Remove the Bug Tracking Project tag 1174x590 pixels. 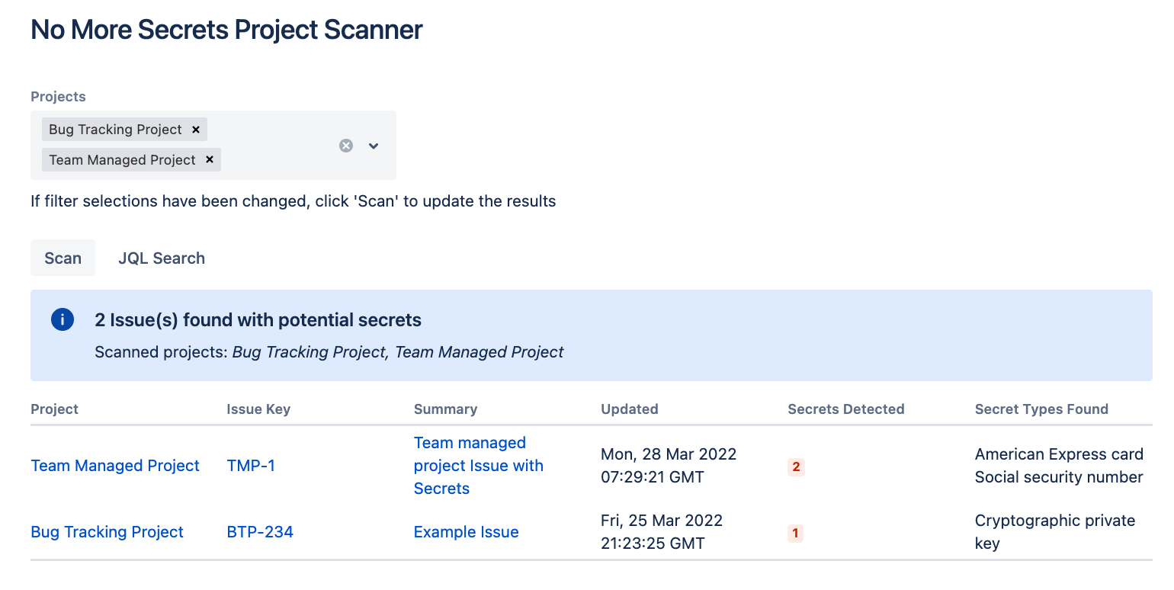(196, 130)
